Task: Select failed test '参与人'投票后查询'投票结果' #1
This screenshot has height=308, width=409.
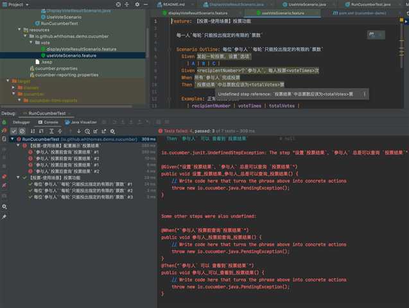Action: coord(65,152)
